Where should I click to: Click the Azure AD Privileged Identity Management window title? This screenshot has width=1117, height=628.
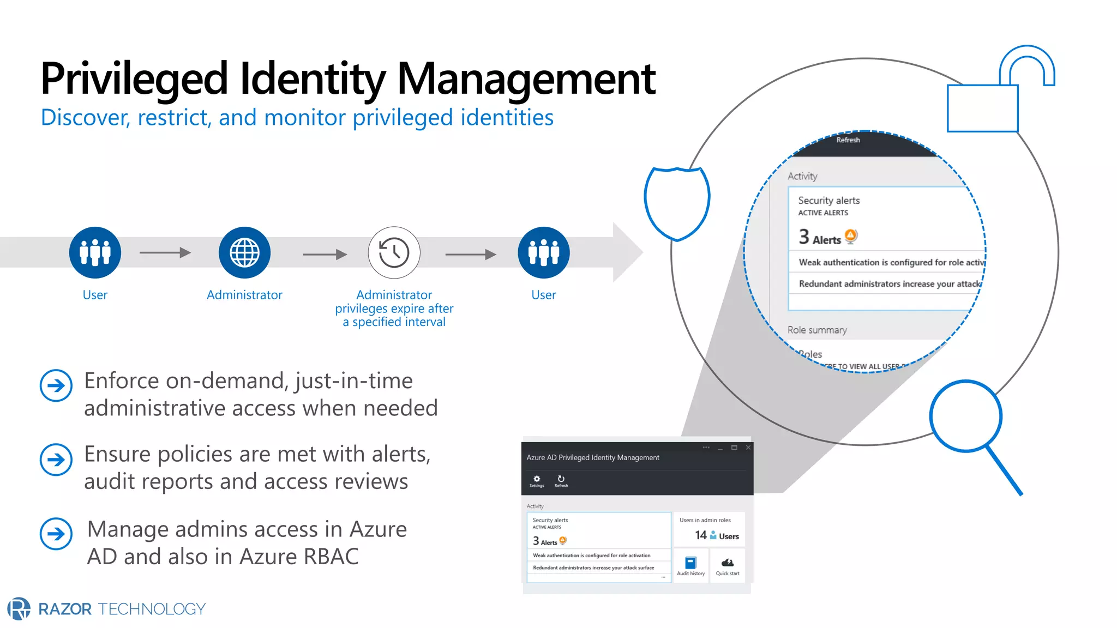pyautogui.click(x=593, y=457)
